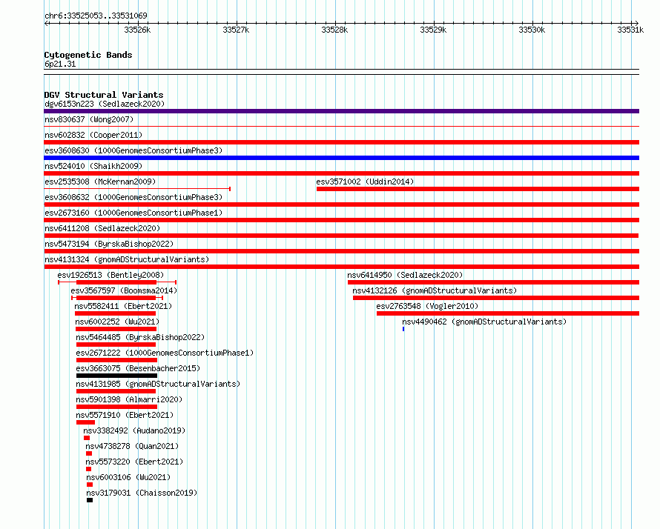Screen dimensions: 660x529
Task: Click the 33528k ruler position
Action: [x=334, y=30]
